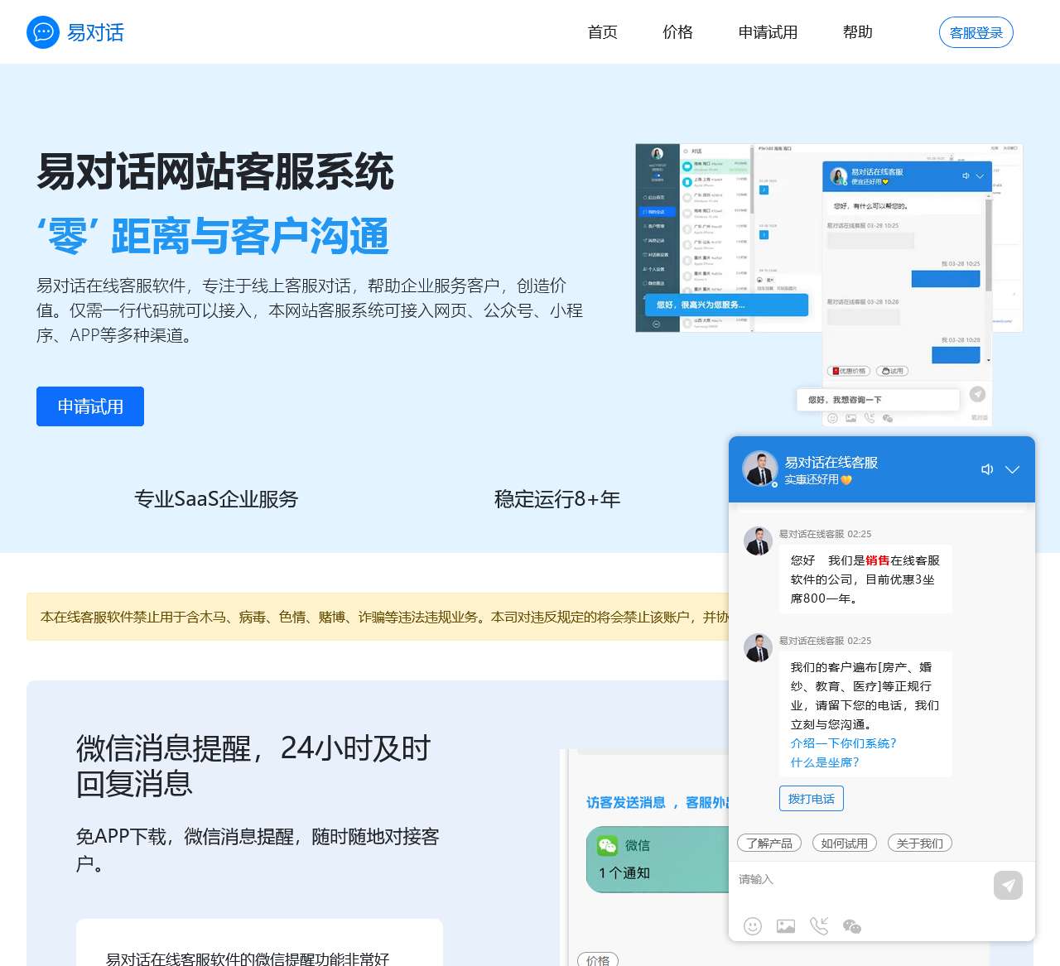
Task: Click the 客服登录 button
Action: pos(976,32)
